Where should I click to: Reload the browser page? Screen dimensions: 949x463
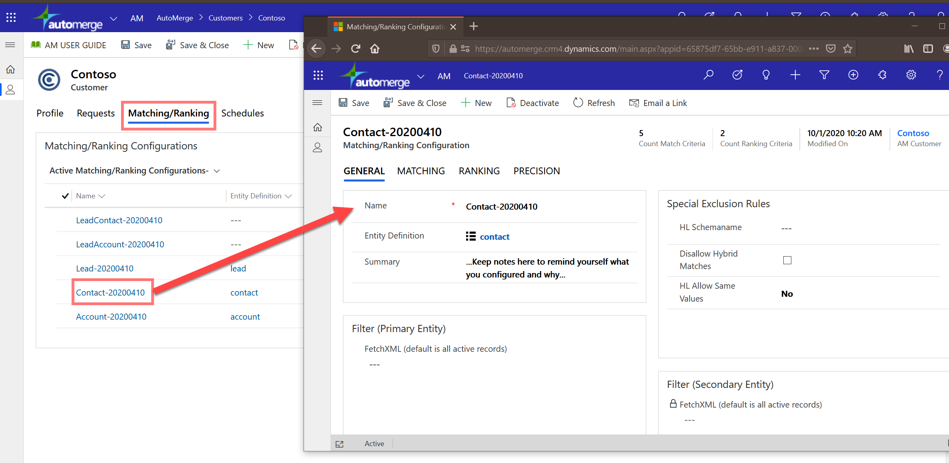355,49
